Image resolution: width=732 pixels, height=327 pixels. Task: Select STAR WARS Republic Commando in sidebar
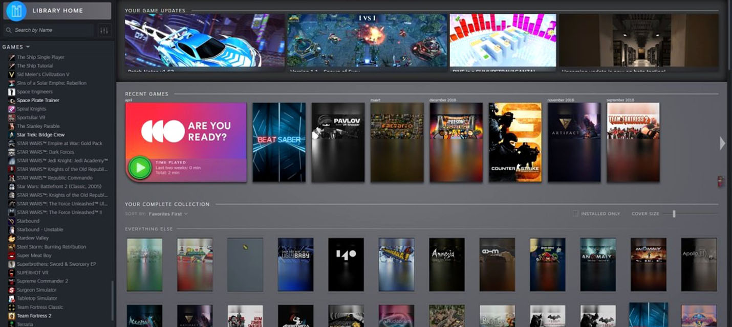click(x=55, y=178)
